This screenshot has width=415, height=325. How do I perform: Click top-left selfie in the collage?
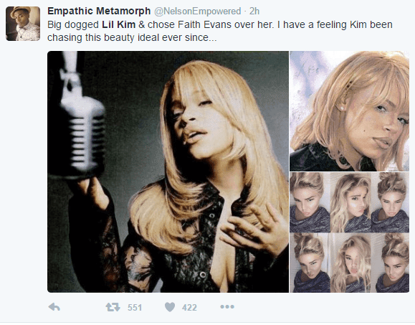point(310,202)
